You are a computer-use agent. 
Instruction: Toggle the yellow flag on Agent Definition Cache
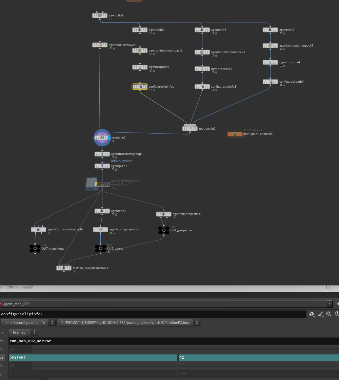(x=96, y=184)
